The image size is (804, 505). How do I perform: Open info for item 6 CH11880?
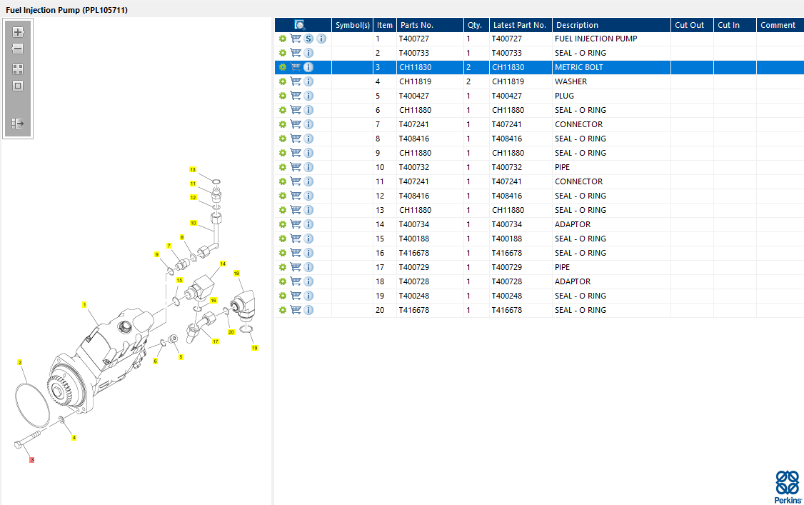click(308, 110)
